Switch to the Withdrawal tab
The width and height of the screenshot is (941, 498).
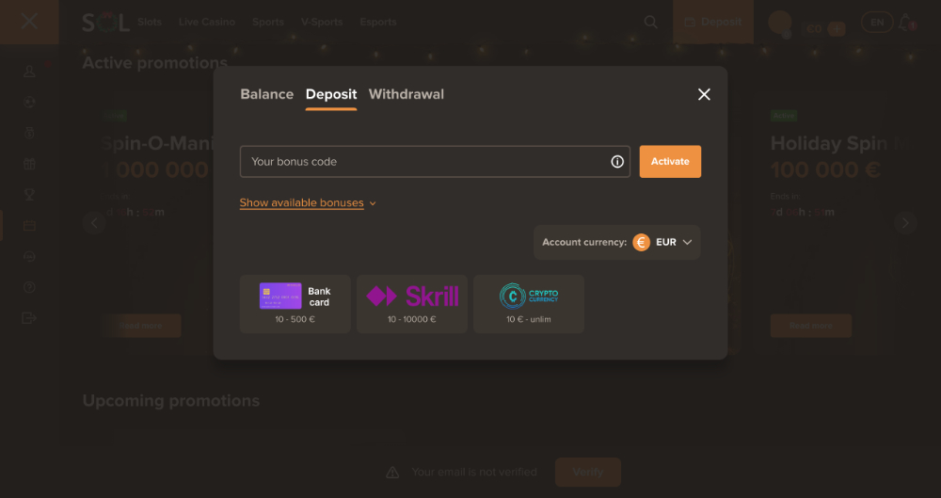point(406,94)
